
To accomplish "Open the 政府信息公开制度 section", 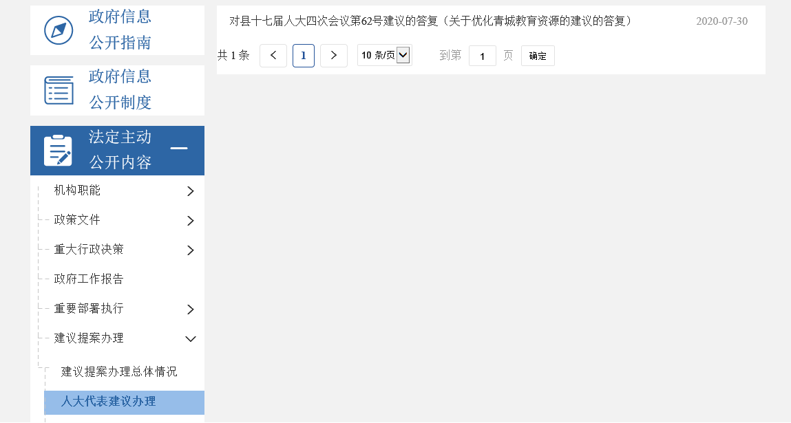I will pyautogui.click(x=120, y=89).
